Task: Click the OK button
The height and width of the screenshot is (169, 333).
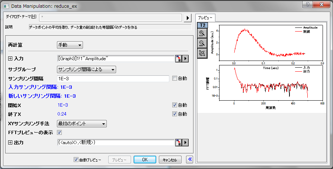Action: point(145,160)
